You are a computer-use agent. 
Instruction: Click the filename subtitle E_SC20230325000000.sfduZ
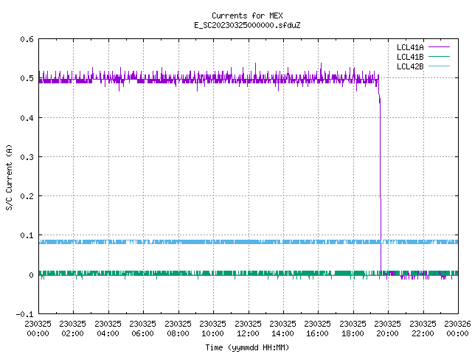click(x=247, y=25)
